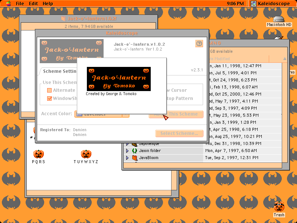Image resolution: width=297 pixels, height=223 pixels.
Task: Click the date 'Feb 13, 1998, 6:07 AM'
Action: [236, 87]
